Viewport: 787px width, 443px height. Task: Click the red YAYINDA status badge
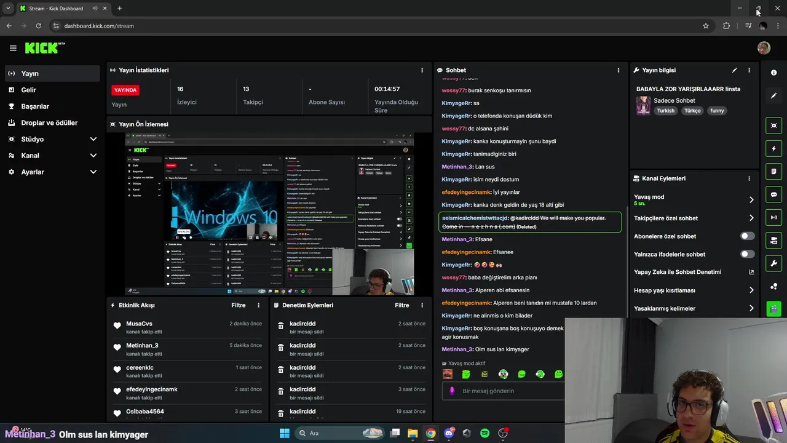pos(125,90)
